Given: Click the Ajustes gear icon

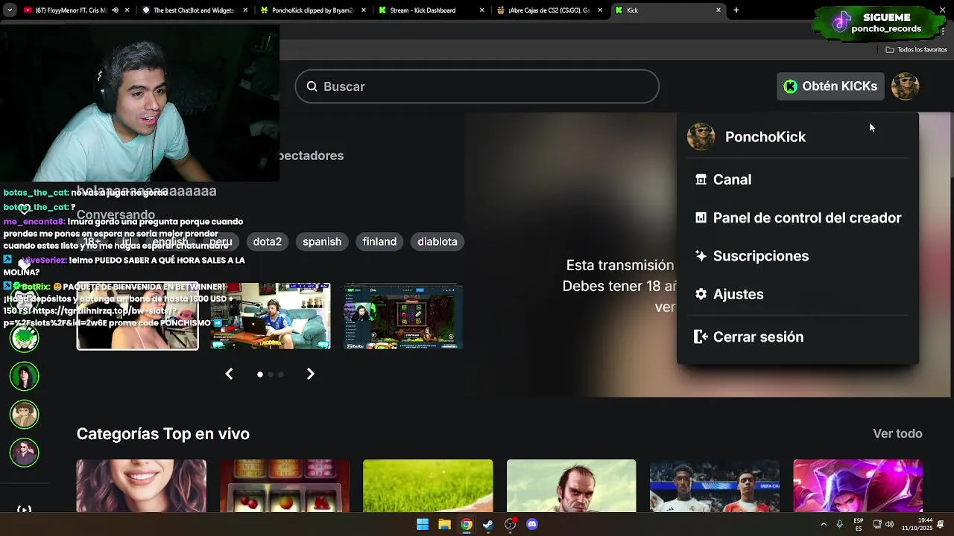Looking at the screenshot, I should point(701,294).
